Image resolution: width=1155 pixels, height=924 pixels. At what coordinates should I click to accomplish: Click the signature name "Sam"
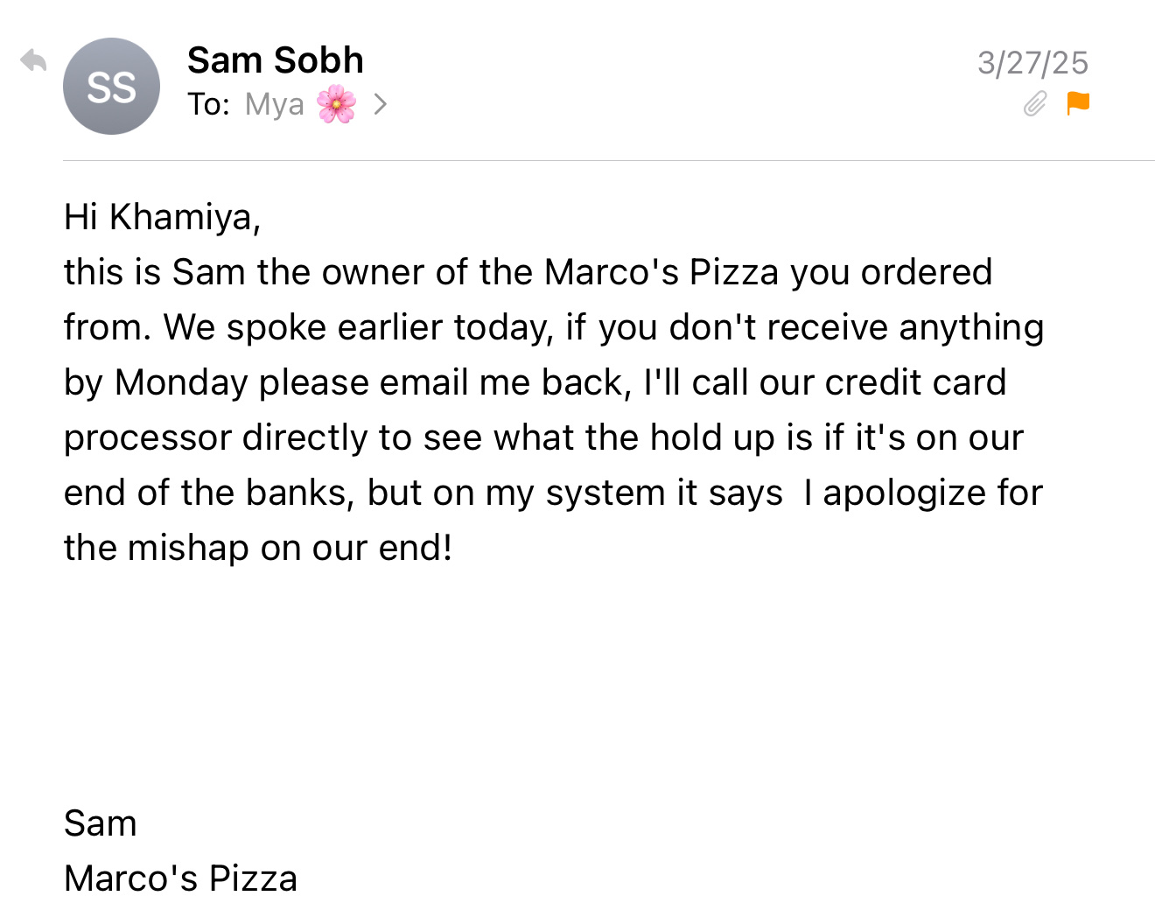101,823
